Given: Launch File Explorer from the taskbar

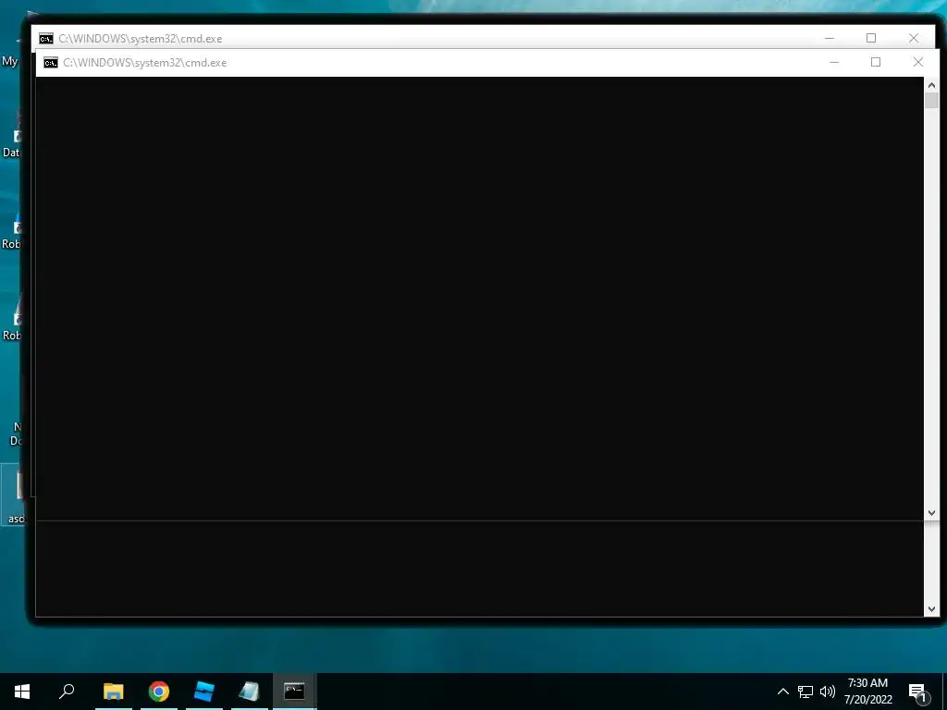Looking at the screenshot, I should pyautogui.click(x=113, y=692).
